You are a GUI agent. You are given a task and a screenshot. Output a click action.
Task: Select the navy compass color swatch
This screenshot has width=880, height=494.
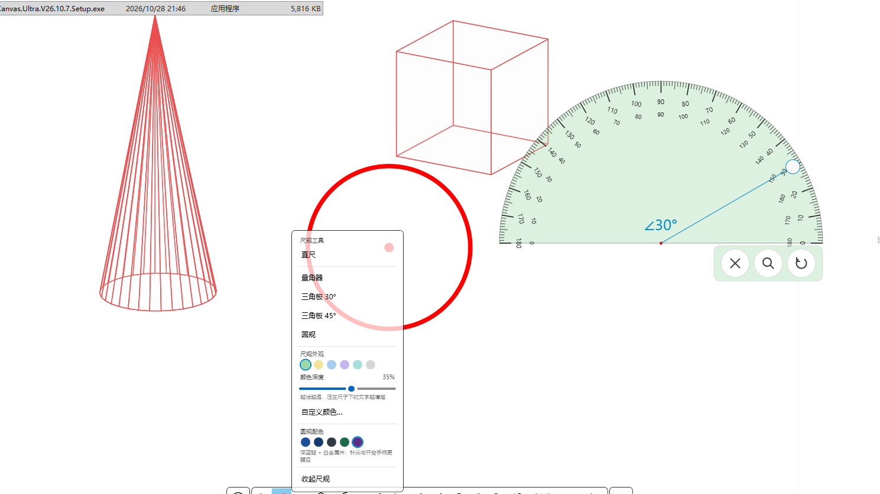[x=319, y=442]
